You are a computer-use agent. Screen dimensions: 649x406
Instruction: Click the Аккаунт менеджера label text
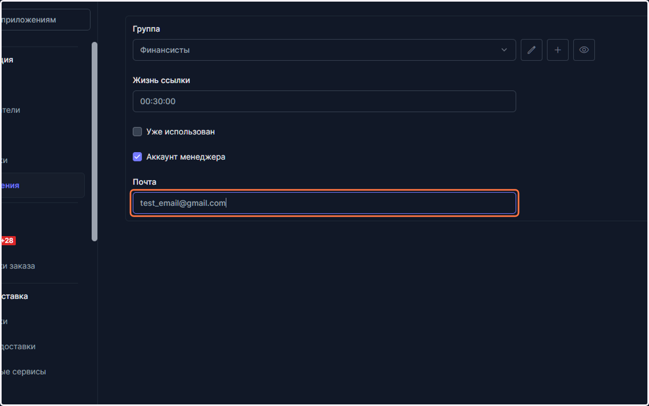tap(186, 157)
